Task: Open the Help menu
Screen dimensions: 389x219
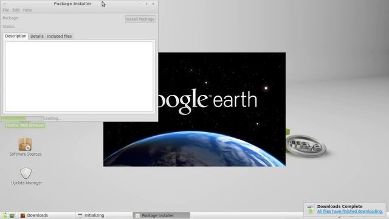Action: 27,10
